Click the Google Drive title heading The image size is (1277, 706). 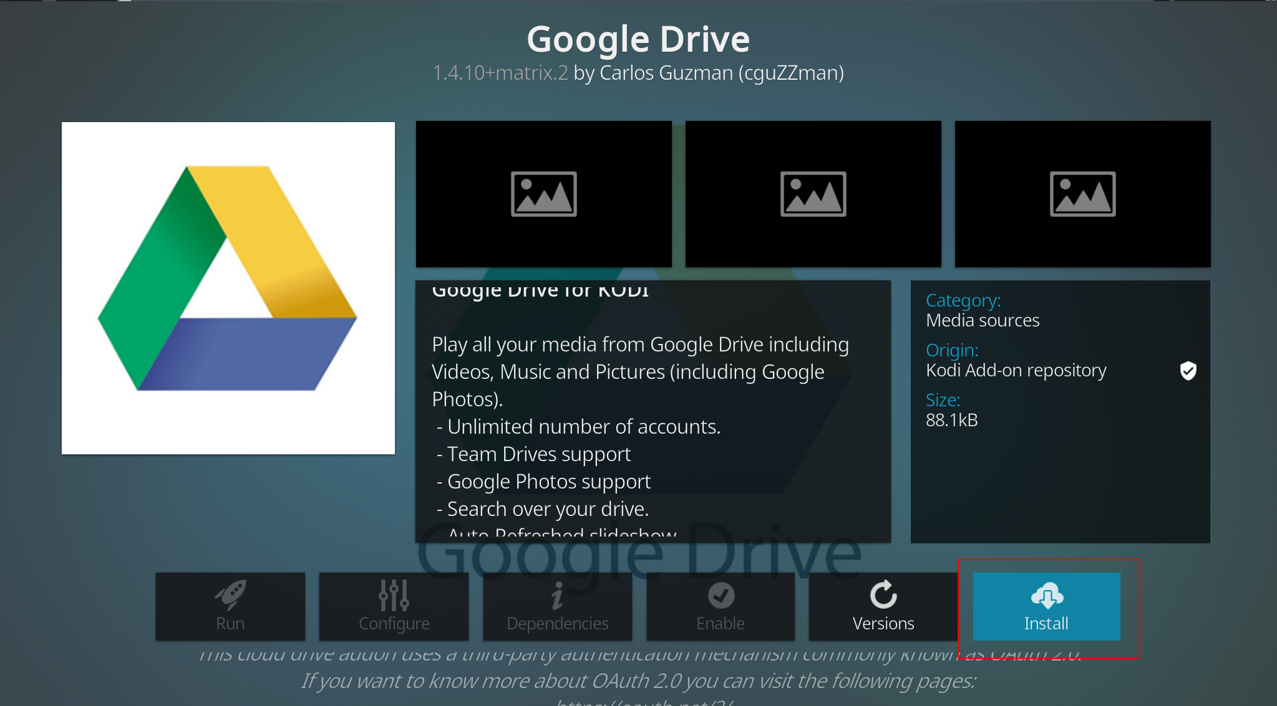638,39
